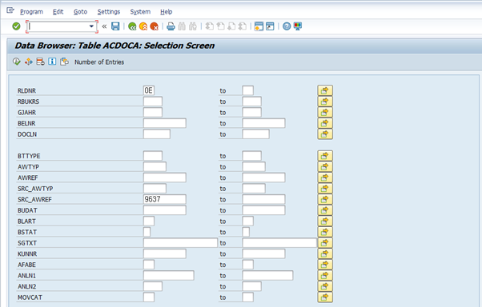The image size is (482, 307).
Task: Click the Create New Session icon
Action: pos(259,26)
